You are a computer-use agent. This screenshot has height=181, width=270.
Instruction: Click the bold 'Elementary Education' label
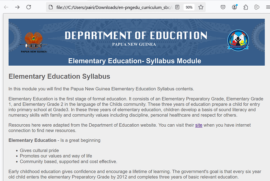[x=33, y=140]
